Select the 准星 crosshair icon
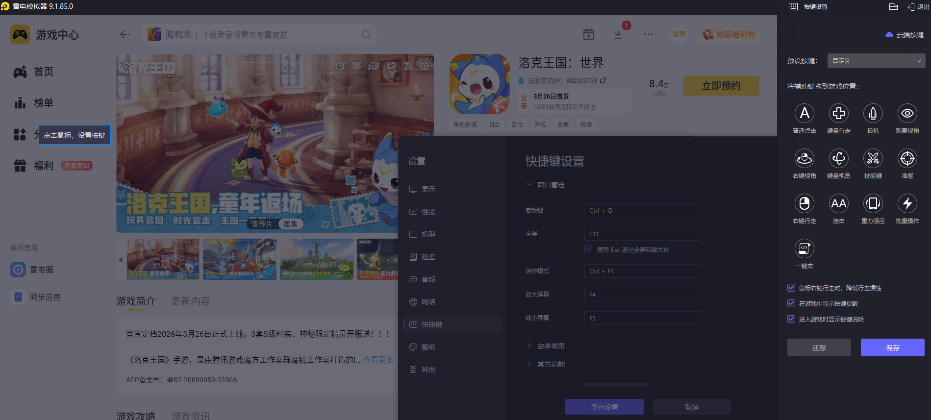The height and width of the screenshot is (420, 931). (907, 158)
